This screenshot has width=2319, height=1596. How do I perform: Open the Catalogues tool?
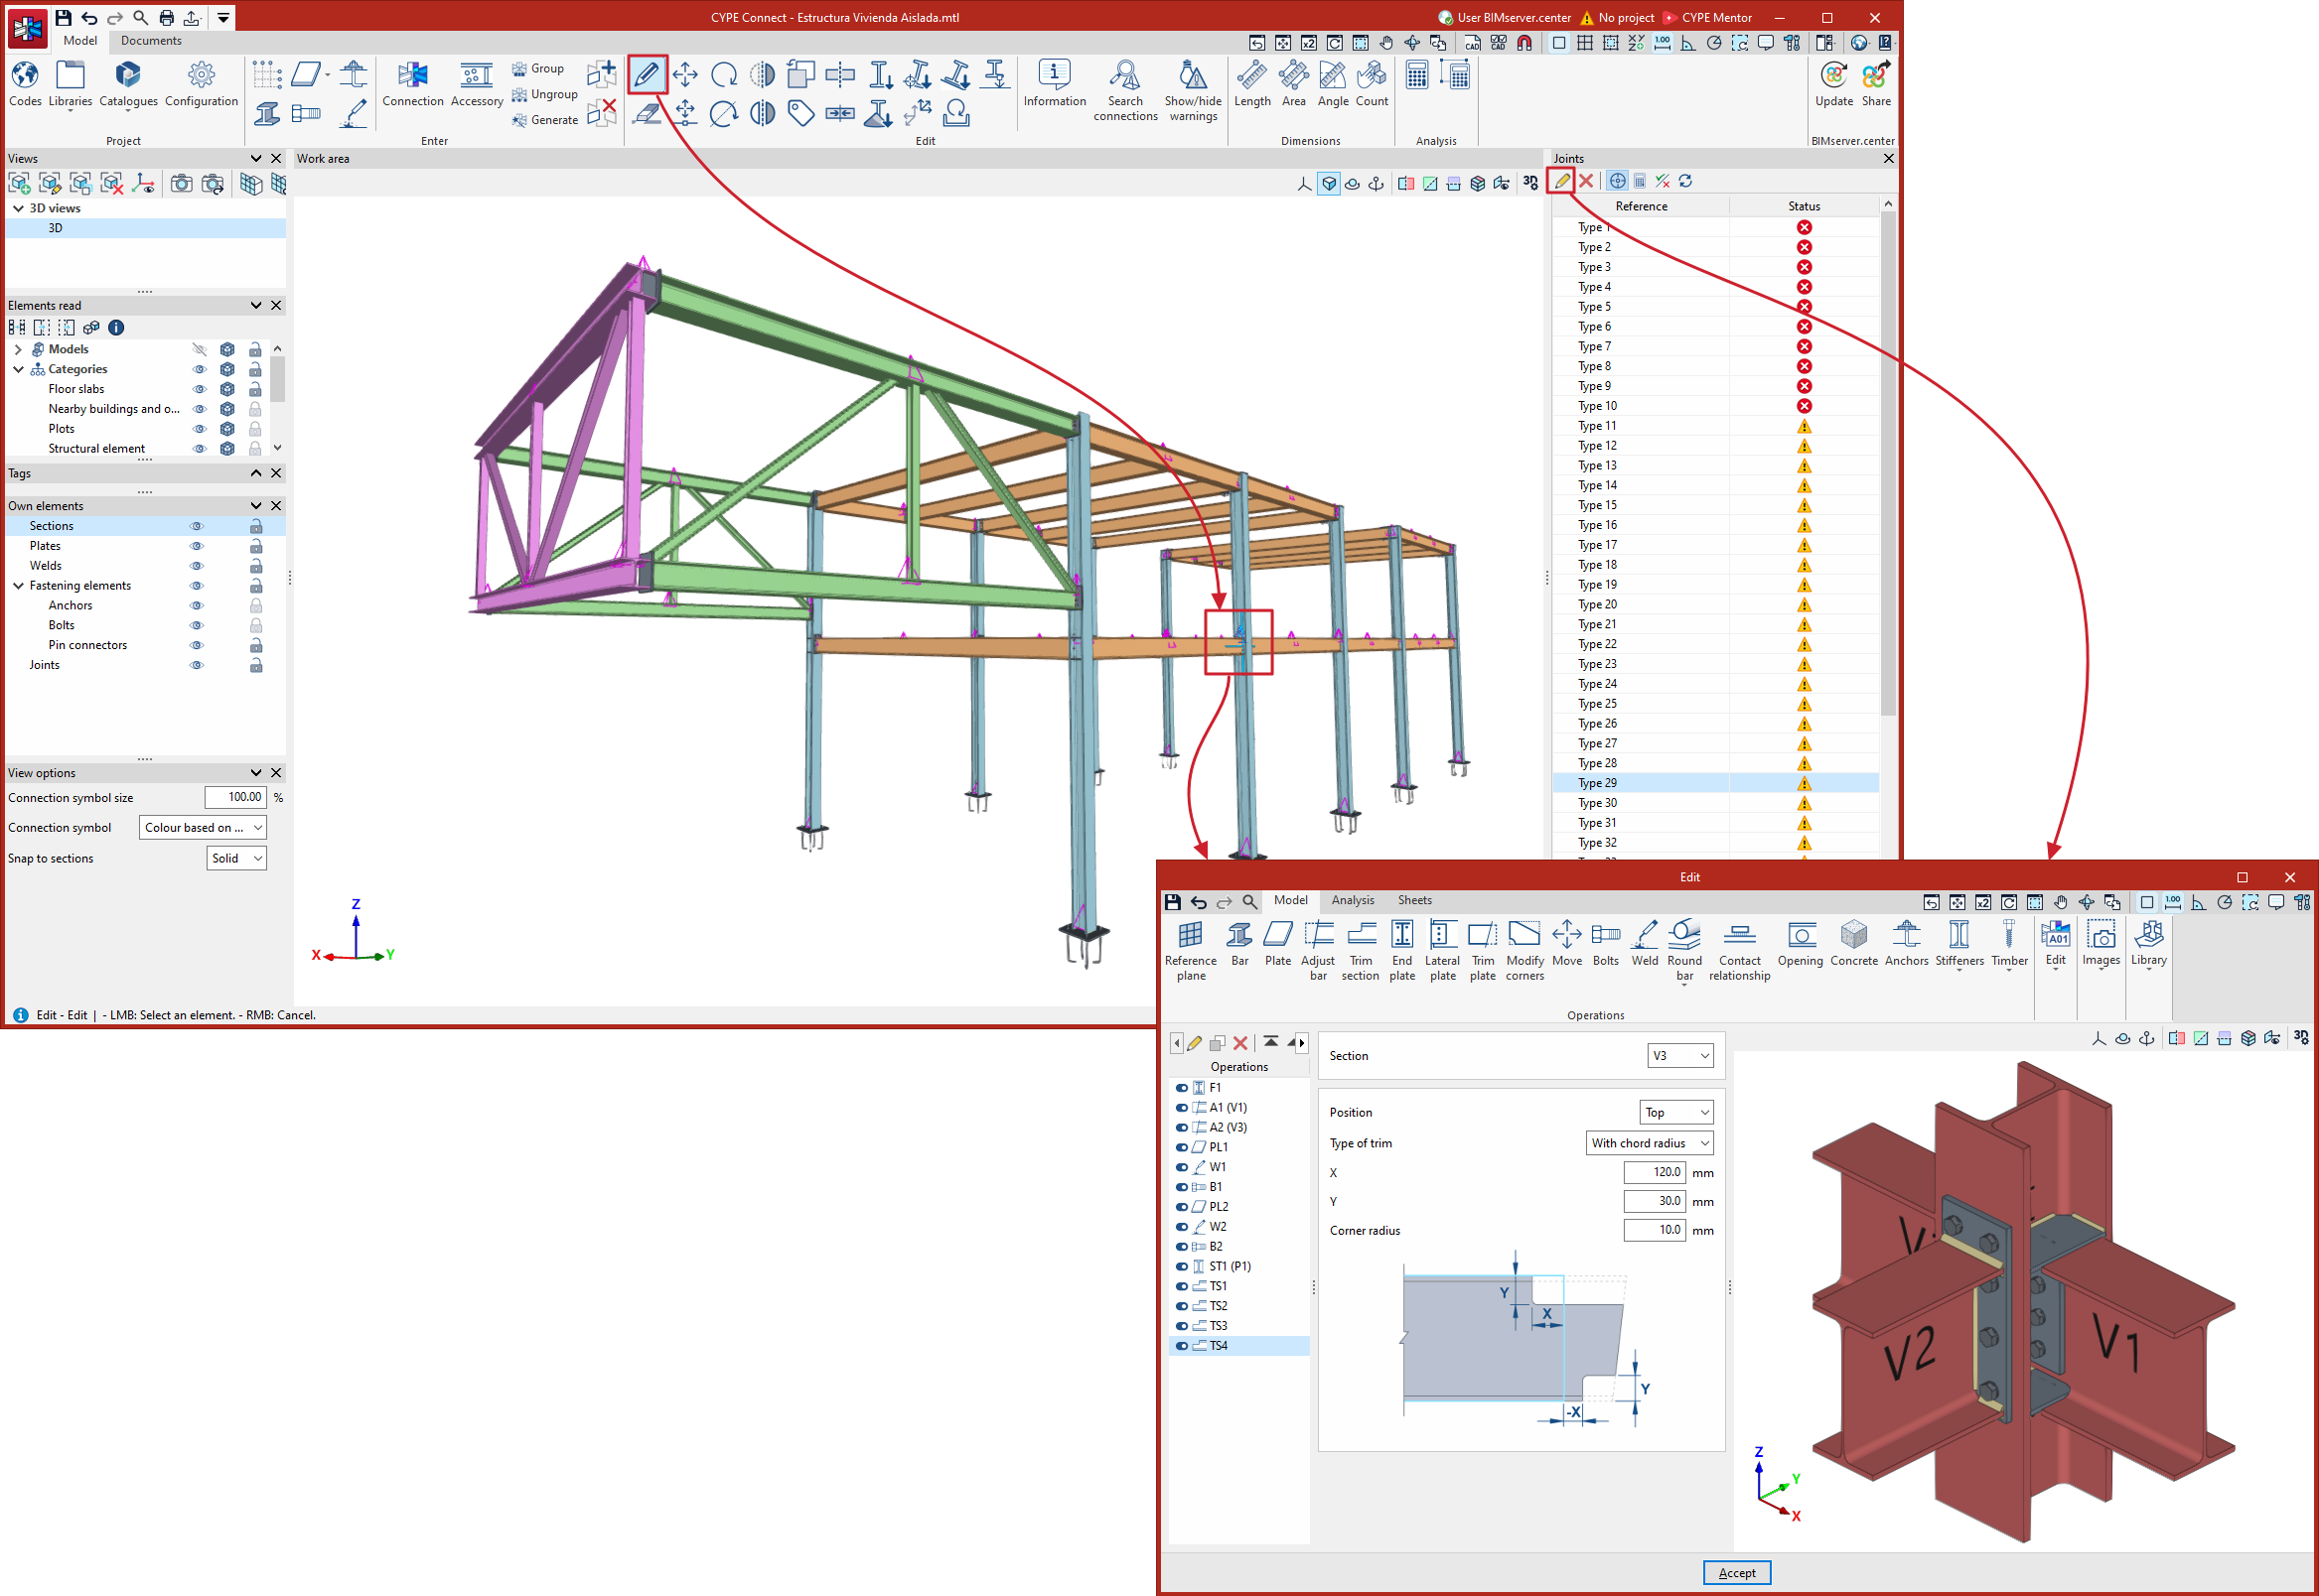click(128, 84)
